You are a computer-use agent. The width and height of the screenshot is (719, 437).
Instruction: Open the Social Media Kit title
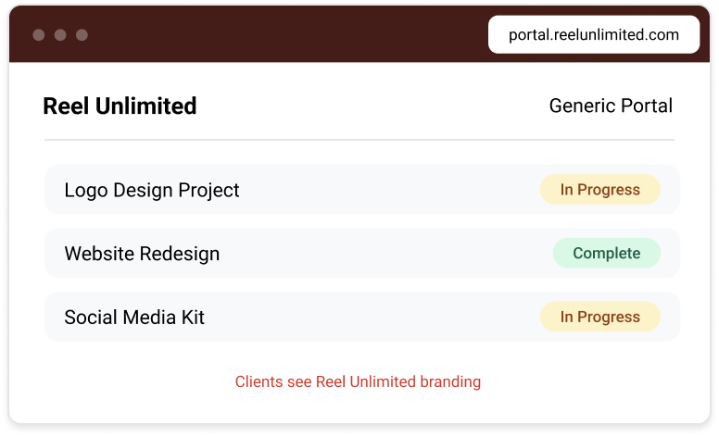tap(134, 317)
